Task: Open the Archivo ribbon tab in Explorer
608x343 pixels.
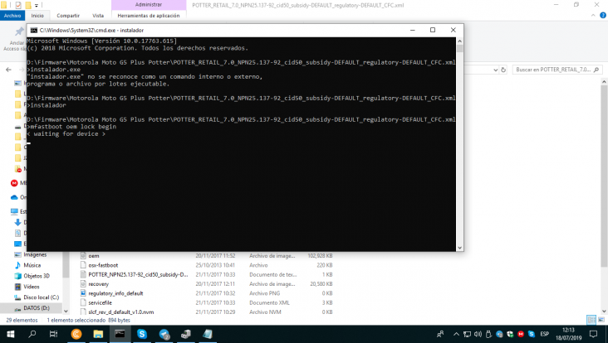Action: click(x=12, y=16)
